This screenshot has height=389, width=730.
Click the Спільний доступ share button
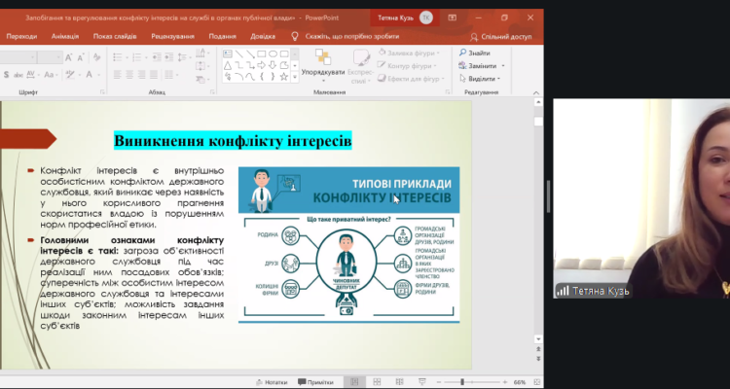500,36
